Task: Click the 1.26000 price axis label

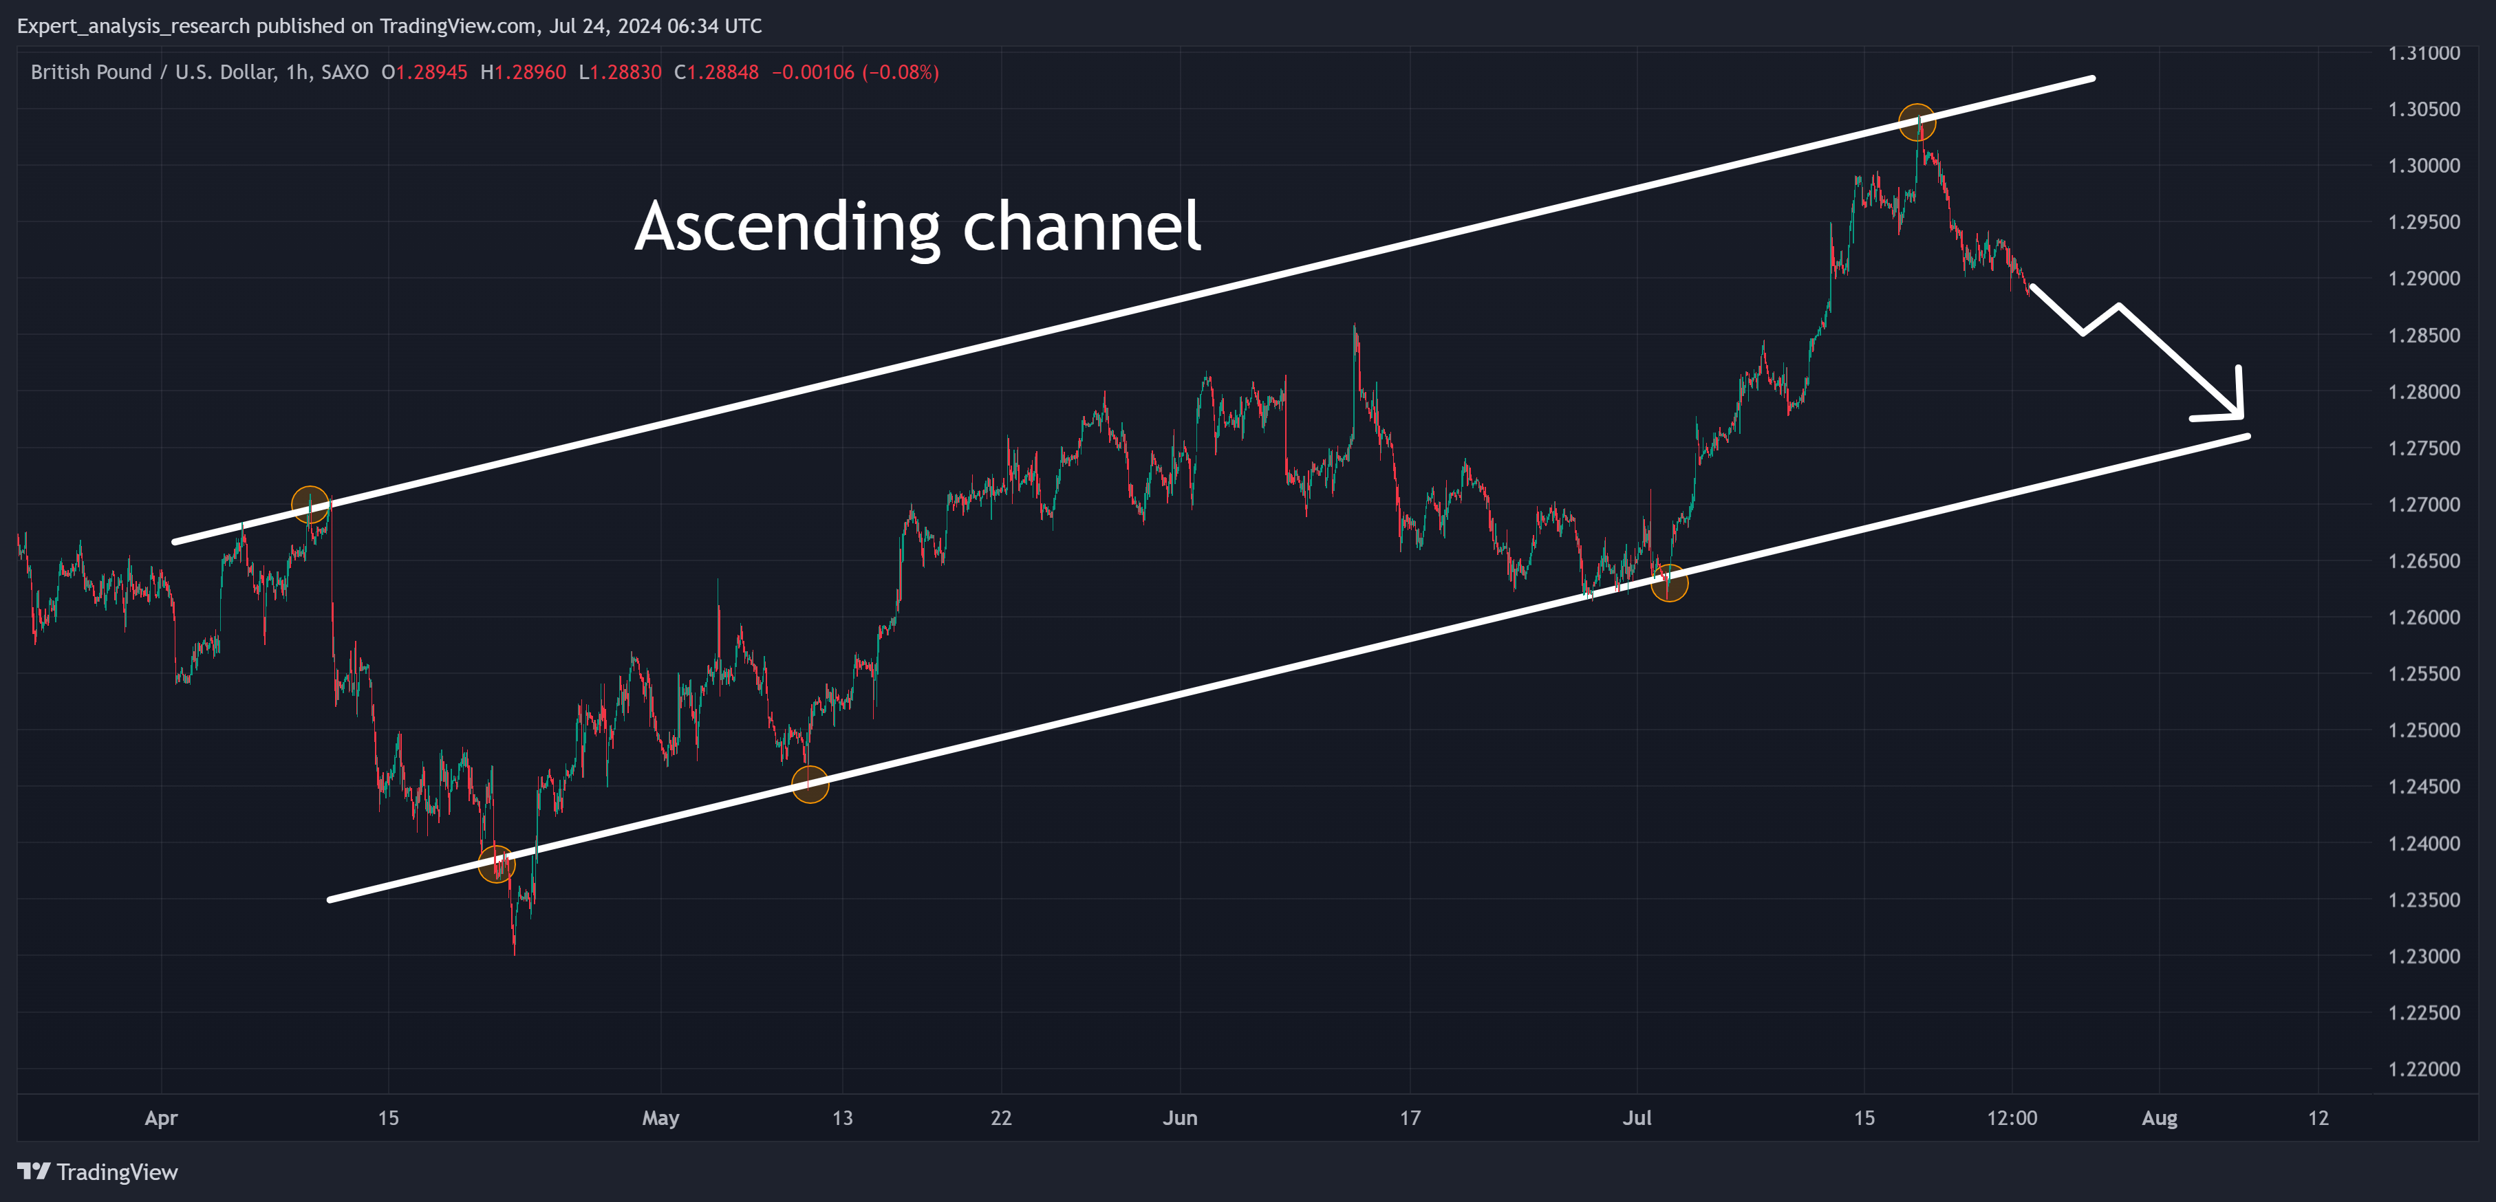Action: [2423, 617]
